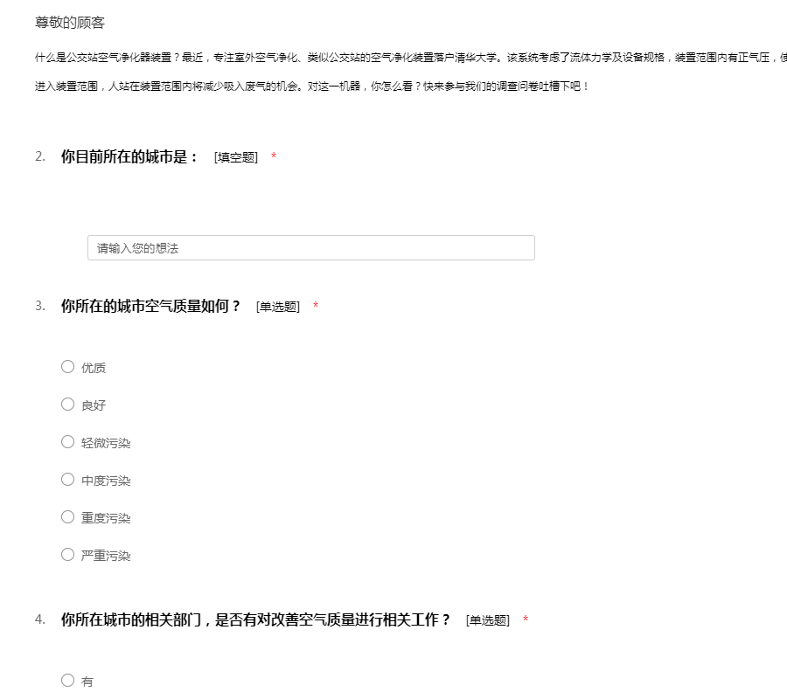The width and height of the screenshot is (787, 699).
Task: Select the 有 radio button in question 4
Action: (68, 681)
